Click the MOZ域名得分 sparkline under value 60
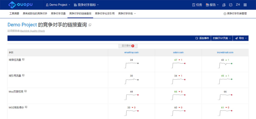 point(178,113)
